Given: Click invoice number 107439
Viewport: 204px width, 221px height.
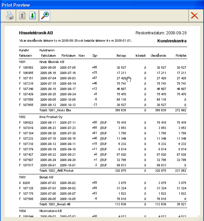Looking at the screenshot, I should click(x=28, y=94).
